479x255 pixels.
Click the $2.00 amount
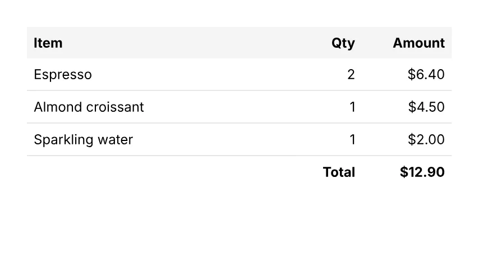(x=426, y=140)
